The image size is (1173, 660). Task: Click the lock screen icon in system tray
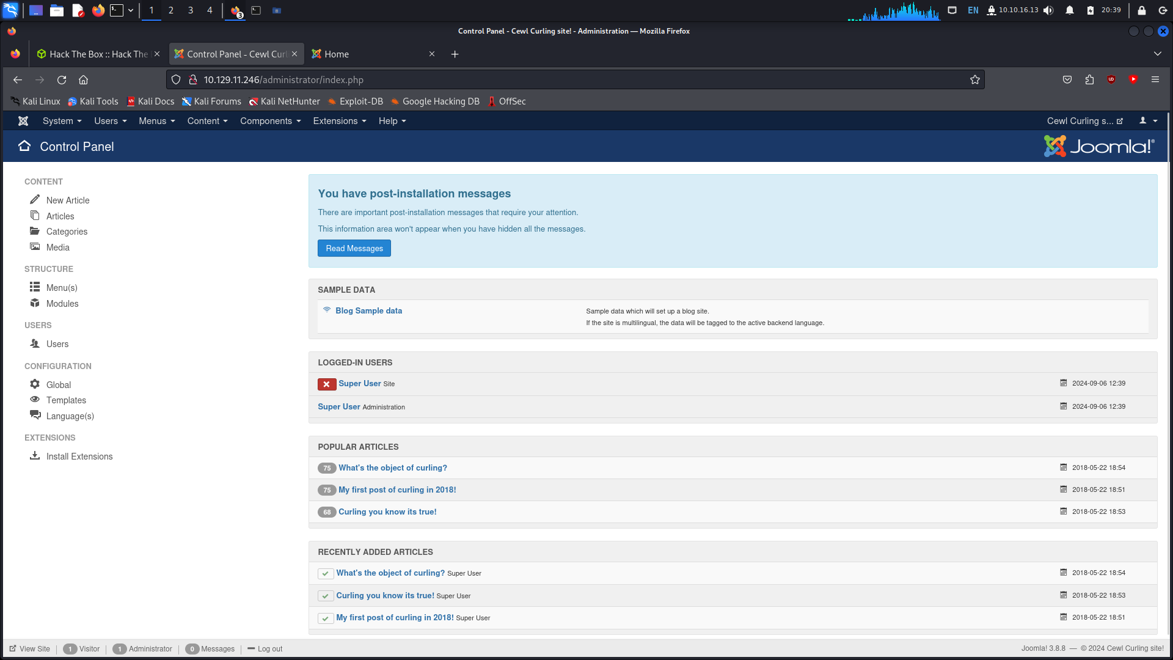point(1142,10)
